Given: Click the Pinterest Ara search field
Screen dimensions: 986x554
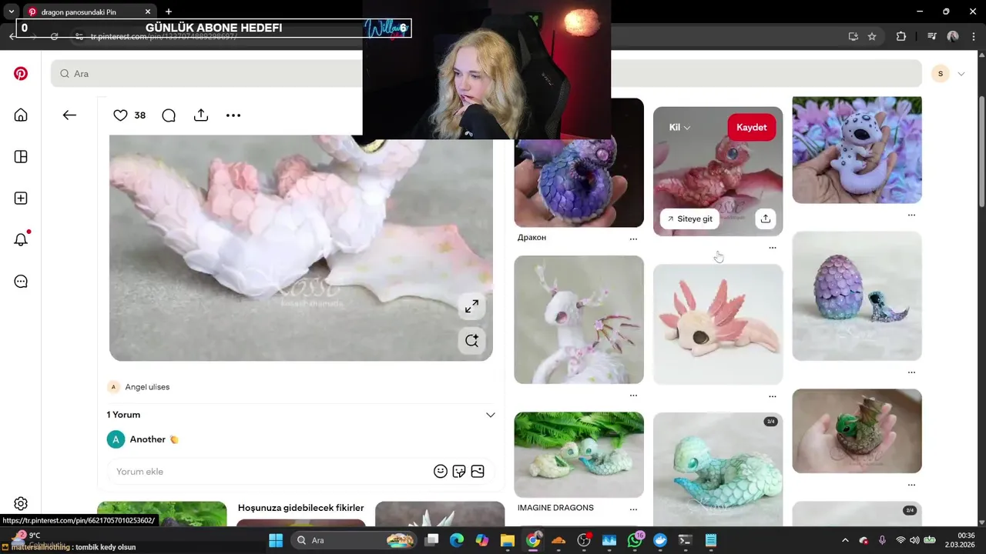Looking at the screenshot, I should [486, 74].
